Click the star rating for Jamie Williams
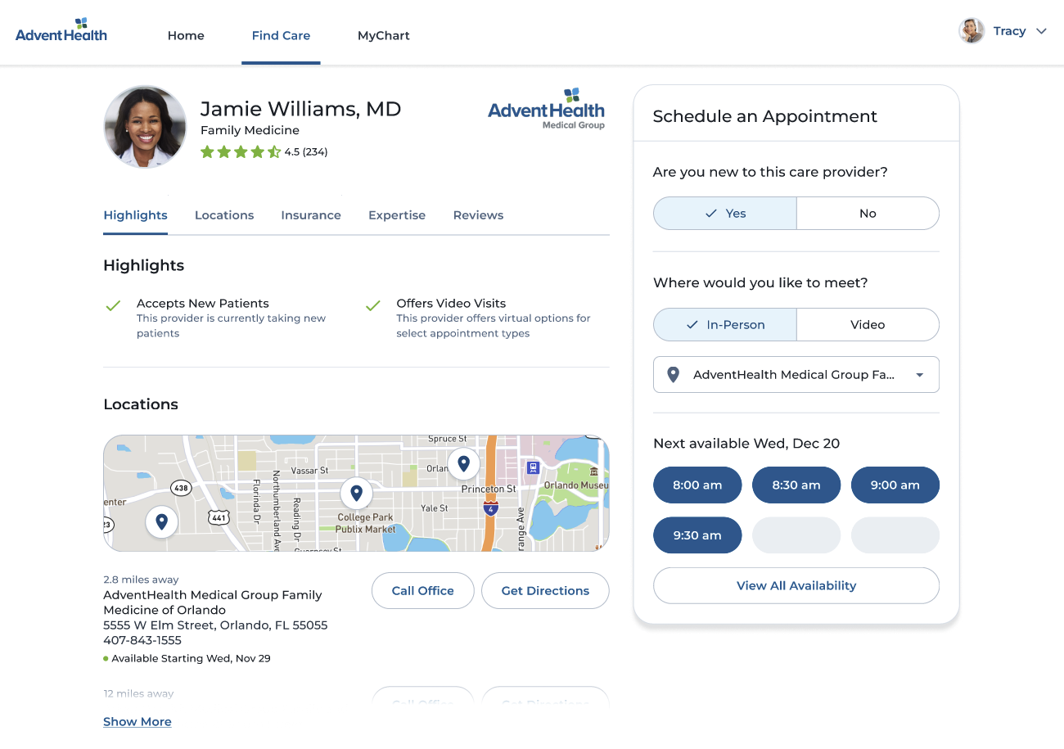The image size is (1064, 749). click(x=241, y=151)
